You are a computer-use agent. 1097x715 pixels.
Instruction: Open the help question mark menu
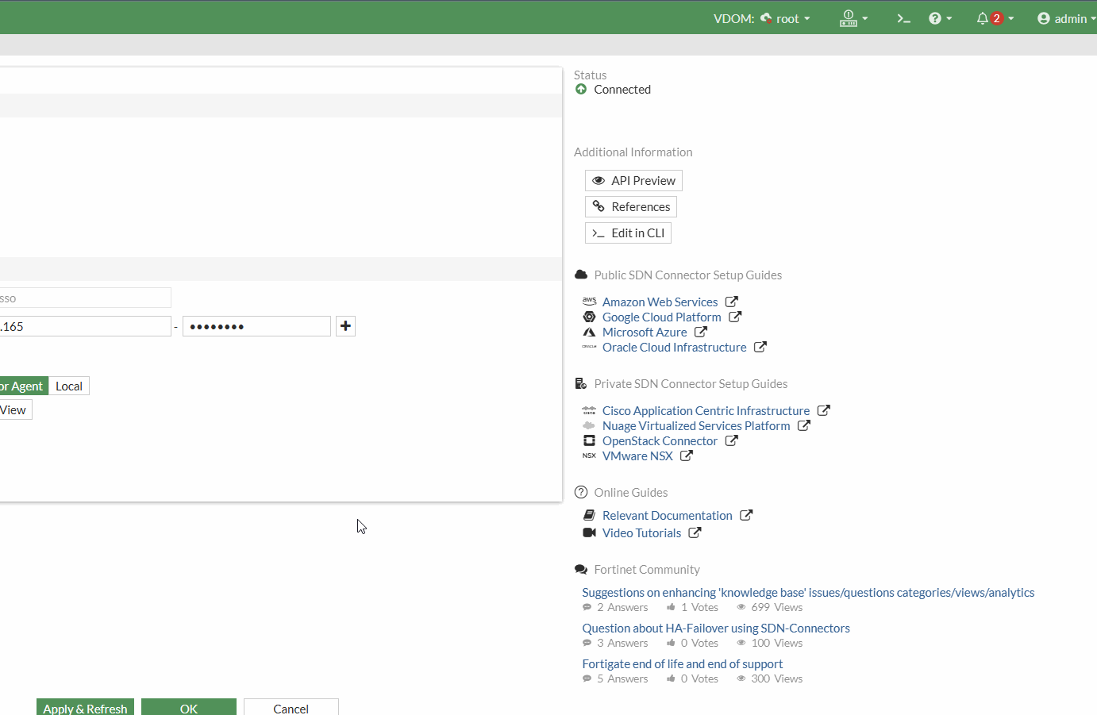tap(940, 18)
